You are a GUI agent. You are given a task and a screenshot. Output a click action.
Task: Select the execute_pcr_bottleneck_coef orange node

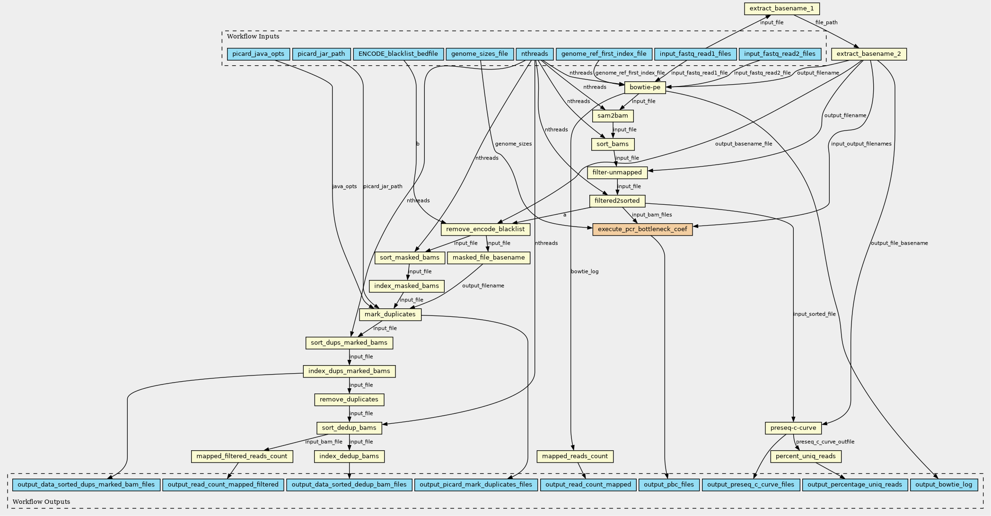tap(642, 229)
